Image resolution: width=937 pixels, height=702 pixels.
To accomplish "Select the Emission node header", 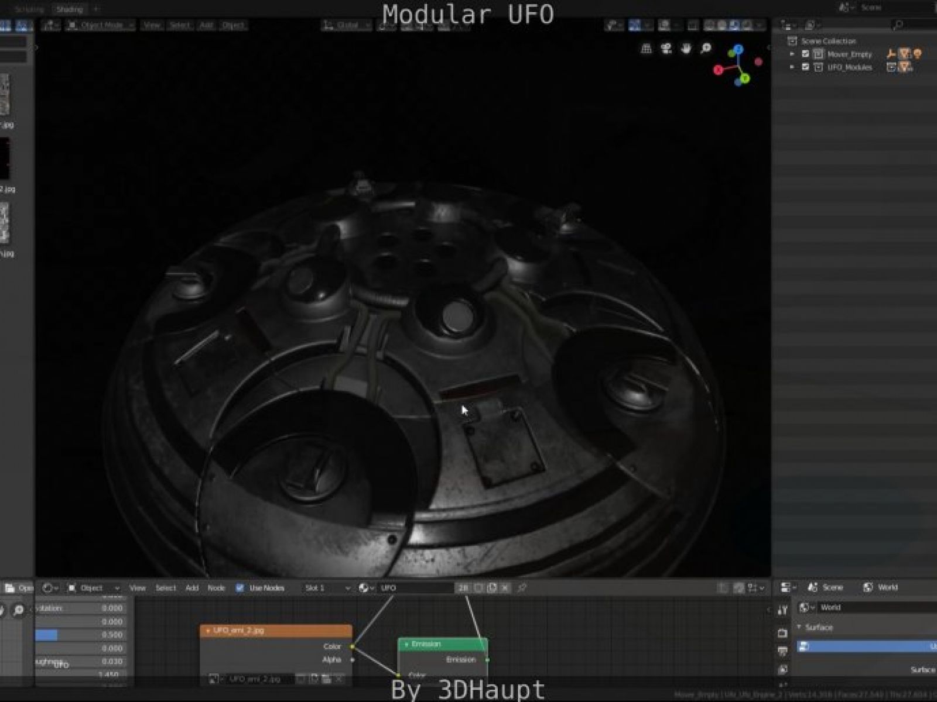I will (x=443, y=644).
